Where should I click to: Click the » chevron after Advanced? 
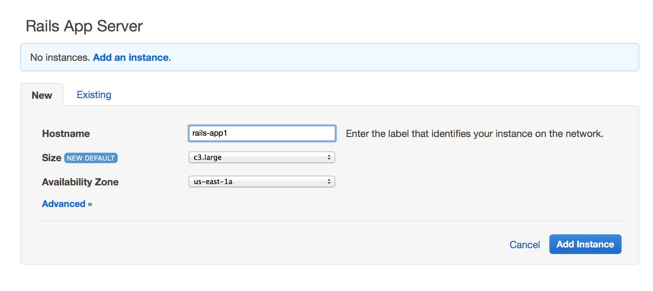point(90,204)
